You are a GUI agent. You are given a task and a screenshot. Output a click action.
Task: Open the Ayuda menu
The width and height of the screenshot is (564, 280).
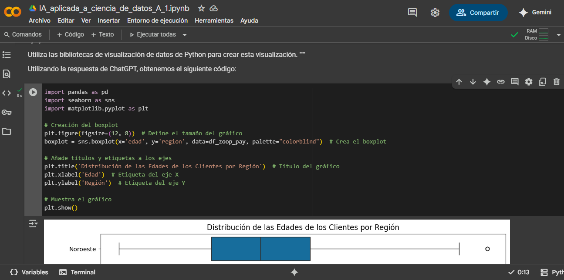(x=249, y=20)
